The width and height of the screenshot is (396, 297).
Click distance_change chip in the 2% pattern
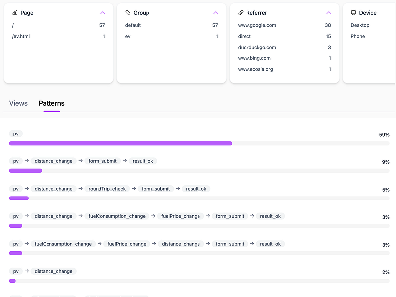pos(53,271)
